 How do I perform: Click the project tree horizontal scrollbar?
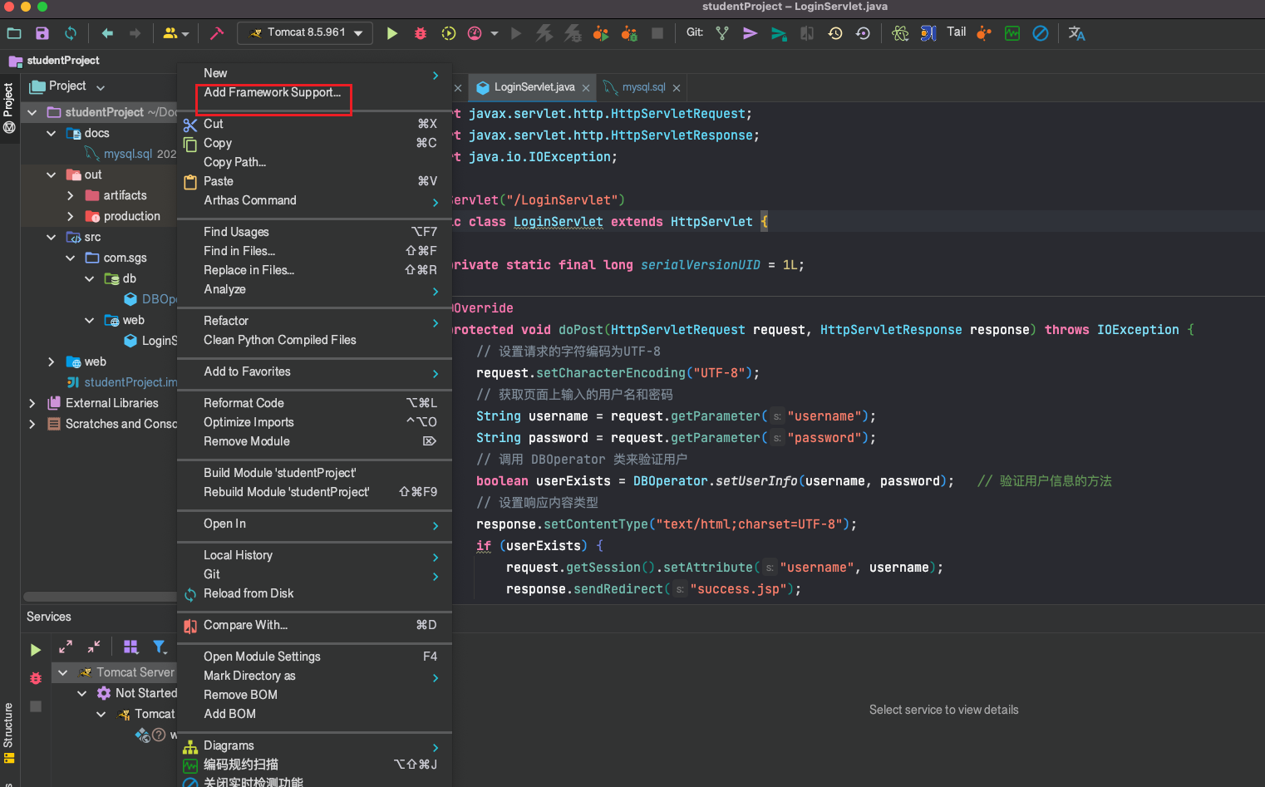coord(100,597)
